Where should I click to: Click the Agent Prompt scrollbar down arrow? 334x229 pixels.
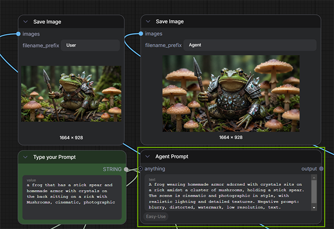tap(314, 208)
